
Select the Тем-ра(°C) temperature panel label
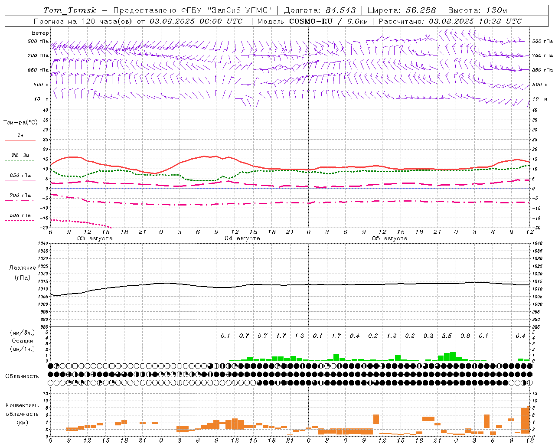[20, 123]
